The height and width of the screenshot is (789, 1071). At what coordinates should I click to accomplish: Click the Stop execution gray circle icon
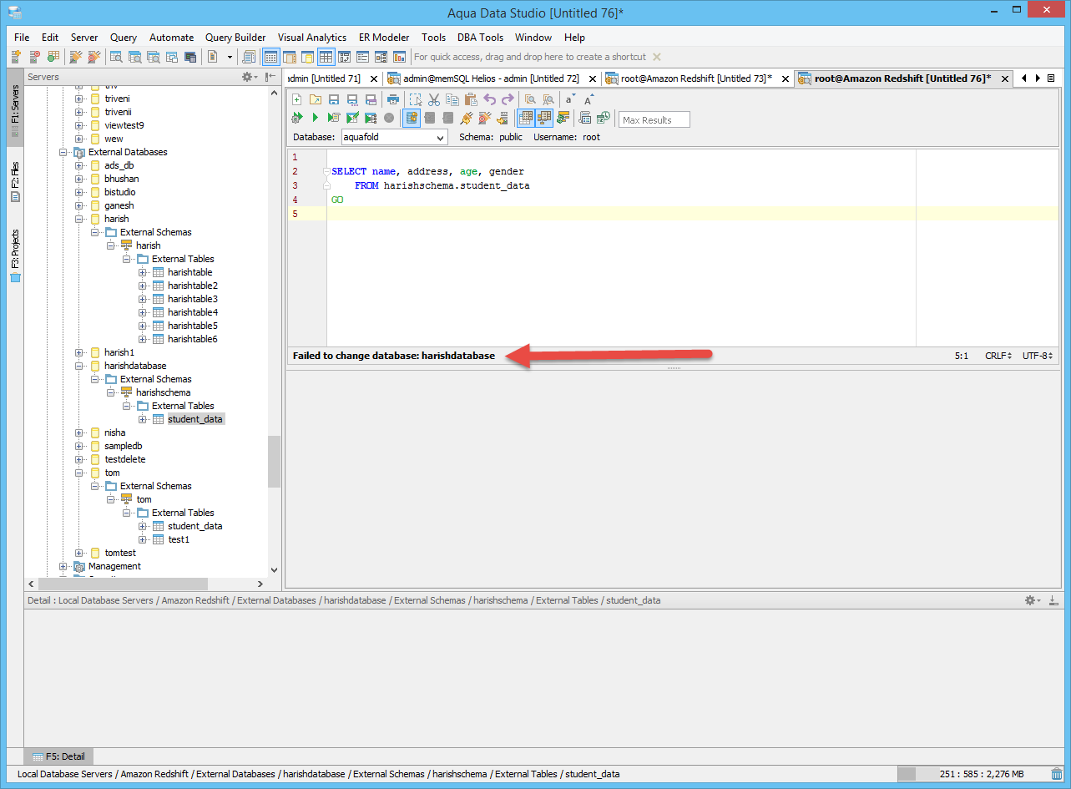[x=389, y=119]
